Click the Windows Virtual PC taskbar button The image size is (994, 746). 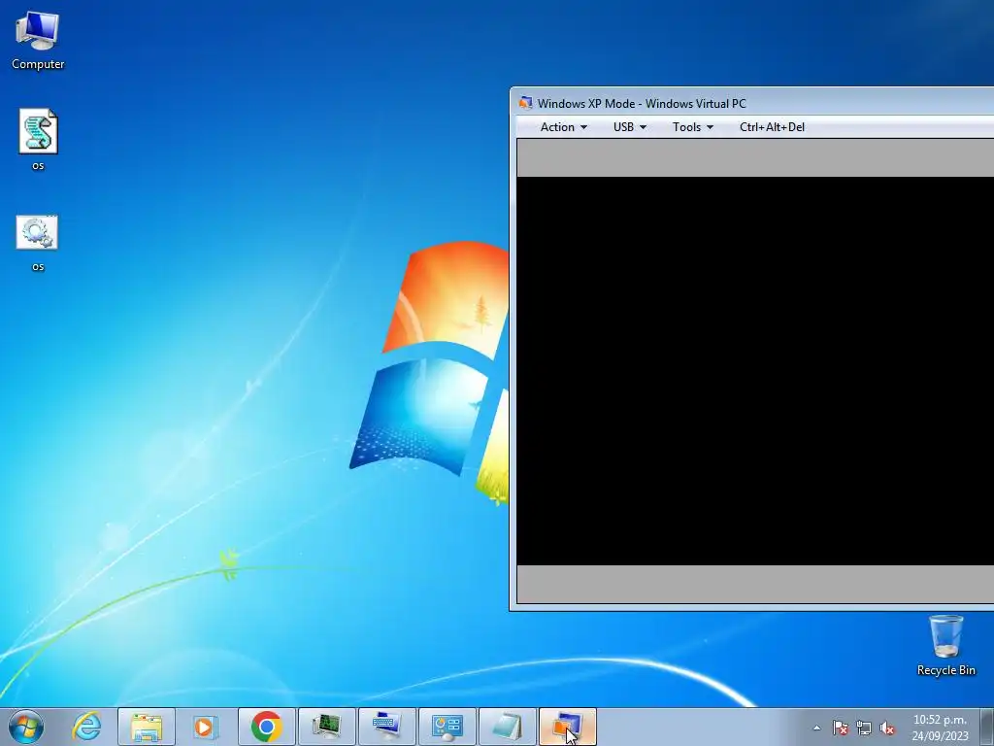[x=568, y=727]
